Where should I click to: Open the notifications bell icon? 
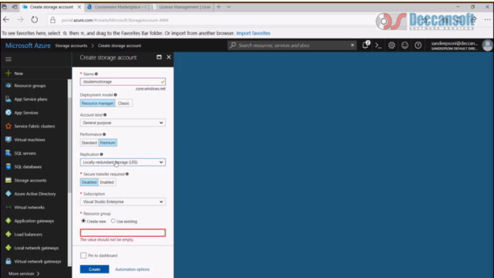point(365,45)
